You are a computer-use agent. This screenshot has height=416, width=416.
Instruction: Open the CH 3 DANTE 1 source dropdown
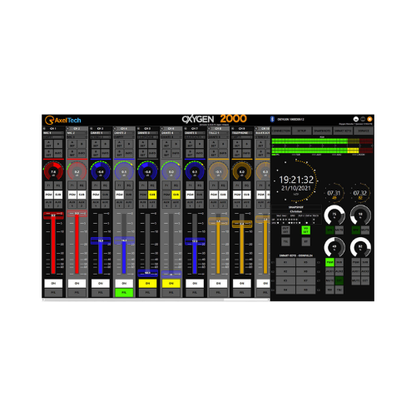(x=101, y=133)
